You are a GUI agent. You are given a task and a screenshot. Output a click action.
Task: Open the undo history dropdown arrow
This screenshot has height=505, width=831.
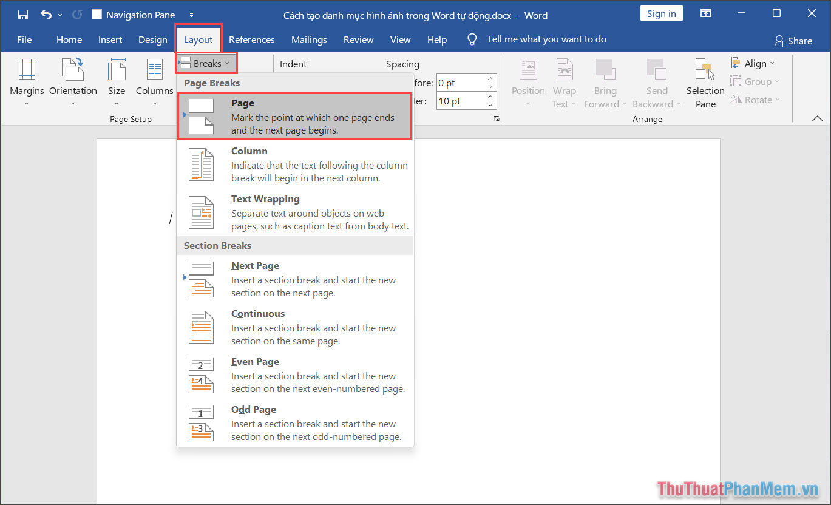[x=60, y=15]
